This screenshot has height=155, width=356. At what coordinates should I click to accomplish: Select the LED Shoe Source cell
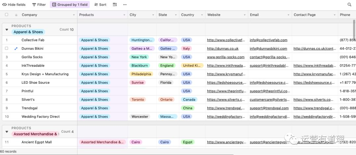pos(35,83)
